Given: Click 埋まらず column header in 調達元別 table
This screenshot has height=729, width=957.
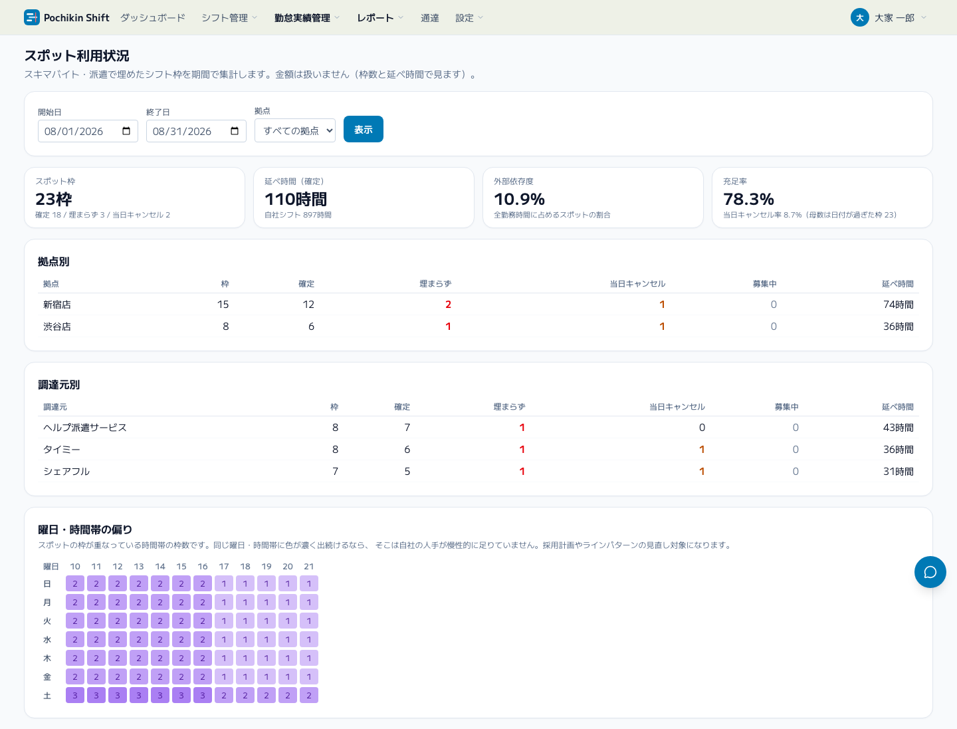Looking at the screenshot, I should pyautogui.click(x=509, y=407).
